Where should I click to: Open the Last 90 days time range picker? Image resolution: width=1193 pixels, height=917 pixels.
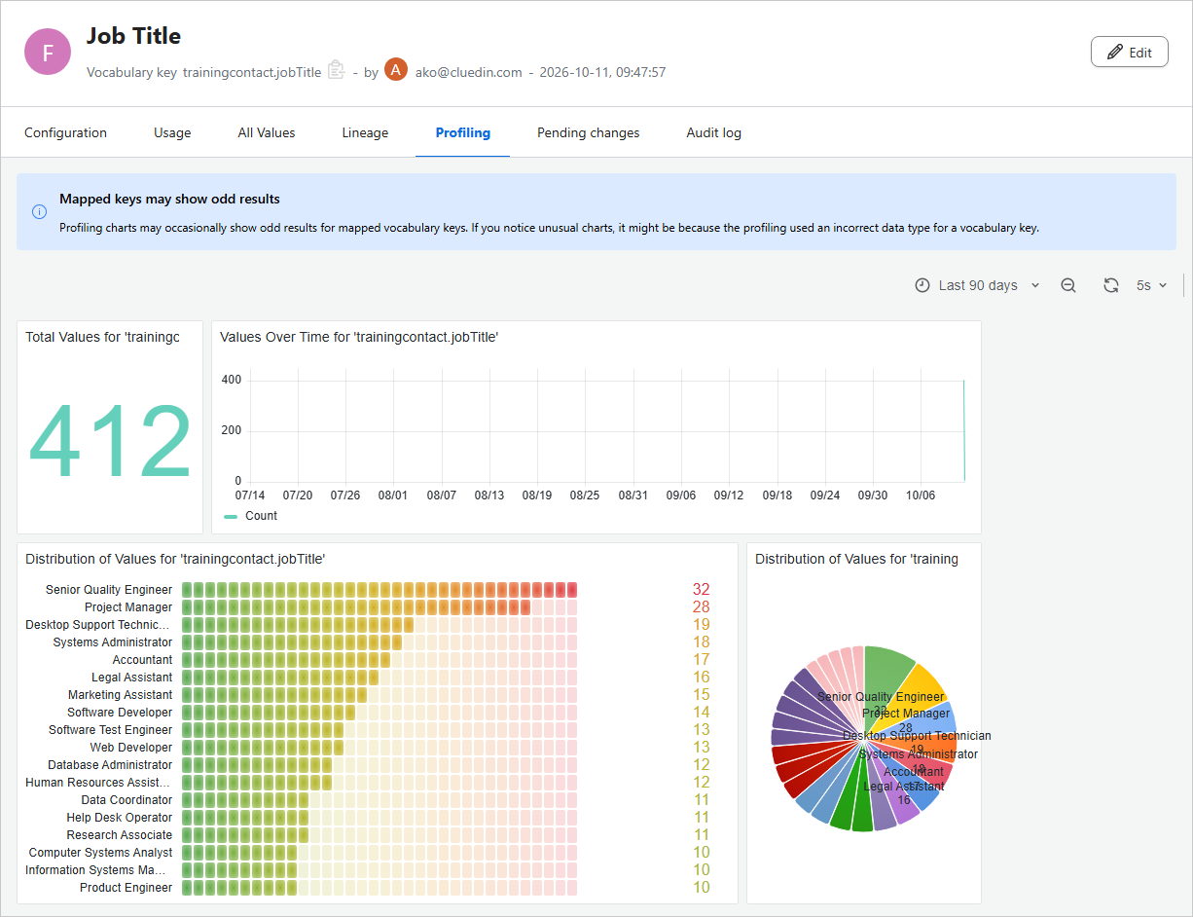point(978,285)
